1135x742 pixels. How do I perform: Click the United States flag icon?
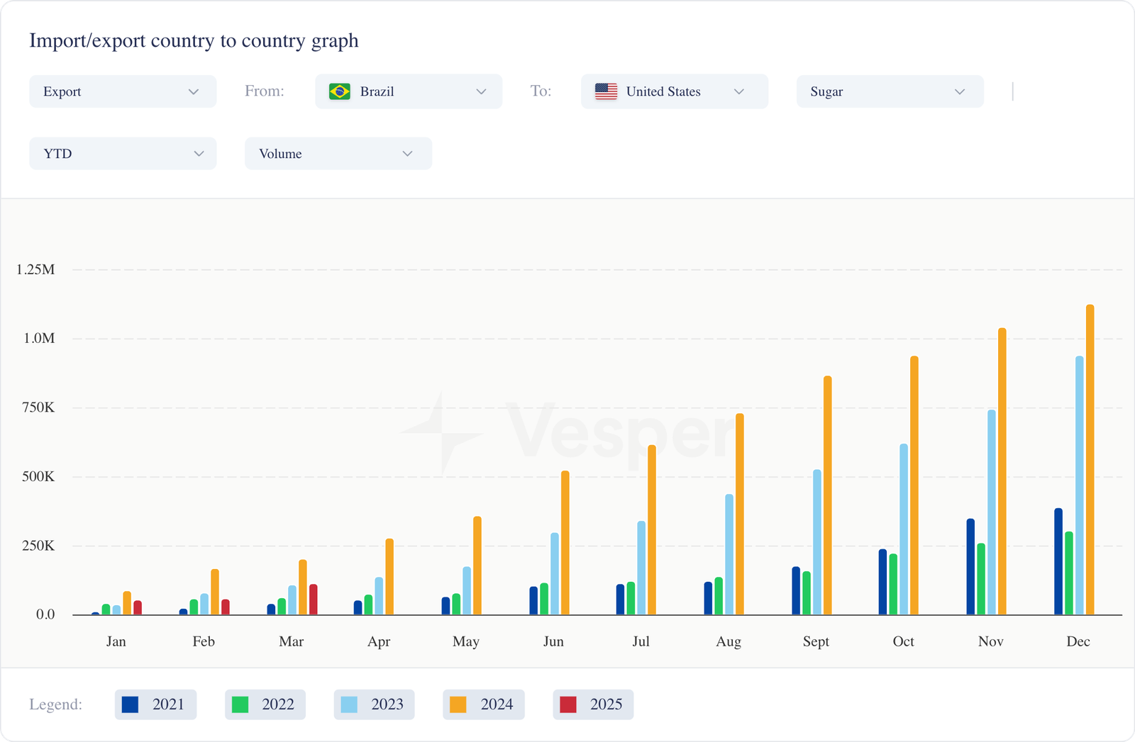click(606, 91)
